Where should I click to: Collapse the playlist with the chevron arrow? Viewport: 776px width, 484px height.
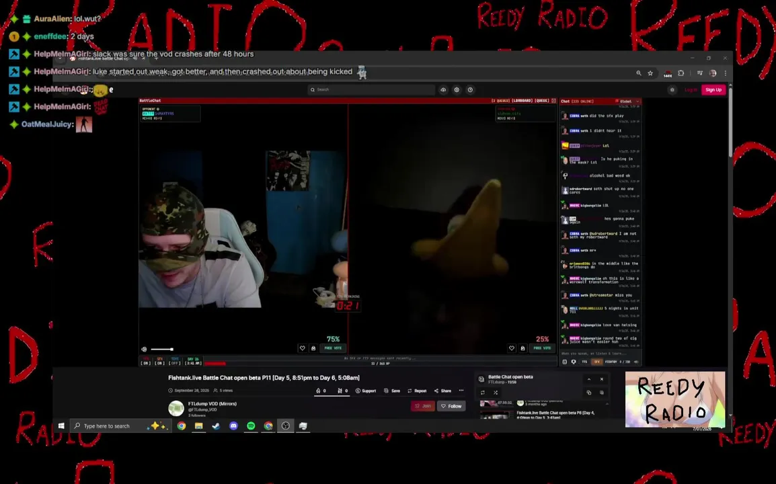[589, 379]
